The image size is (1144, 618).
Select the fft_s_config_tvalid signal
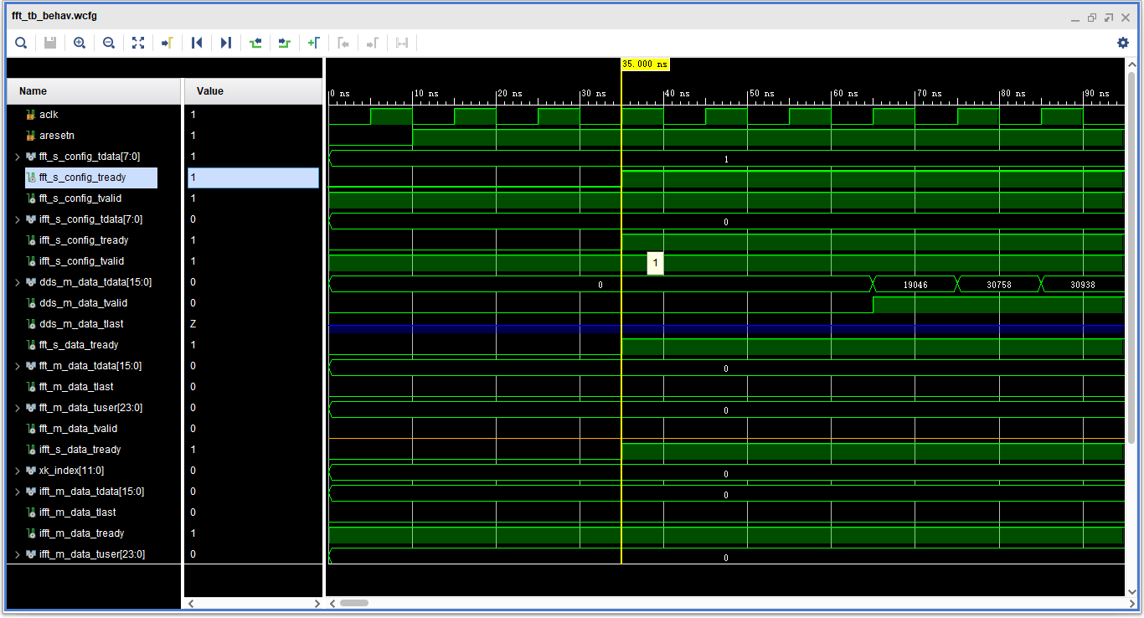pos(81,198)
